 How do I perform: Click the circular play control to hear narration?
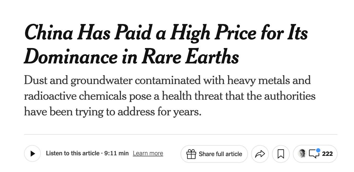pyautogui.click(x=32, y=153)
